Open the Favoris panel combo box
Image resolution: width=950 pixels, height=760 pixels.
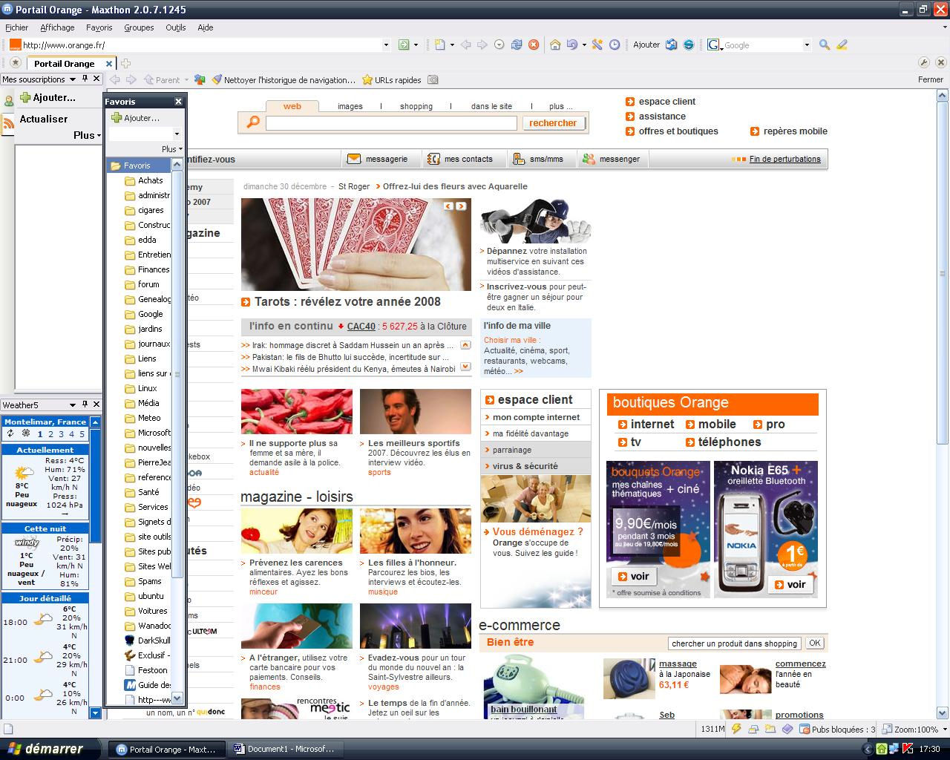click(145, 134)
